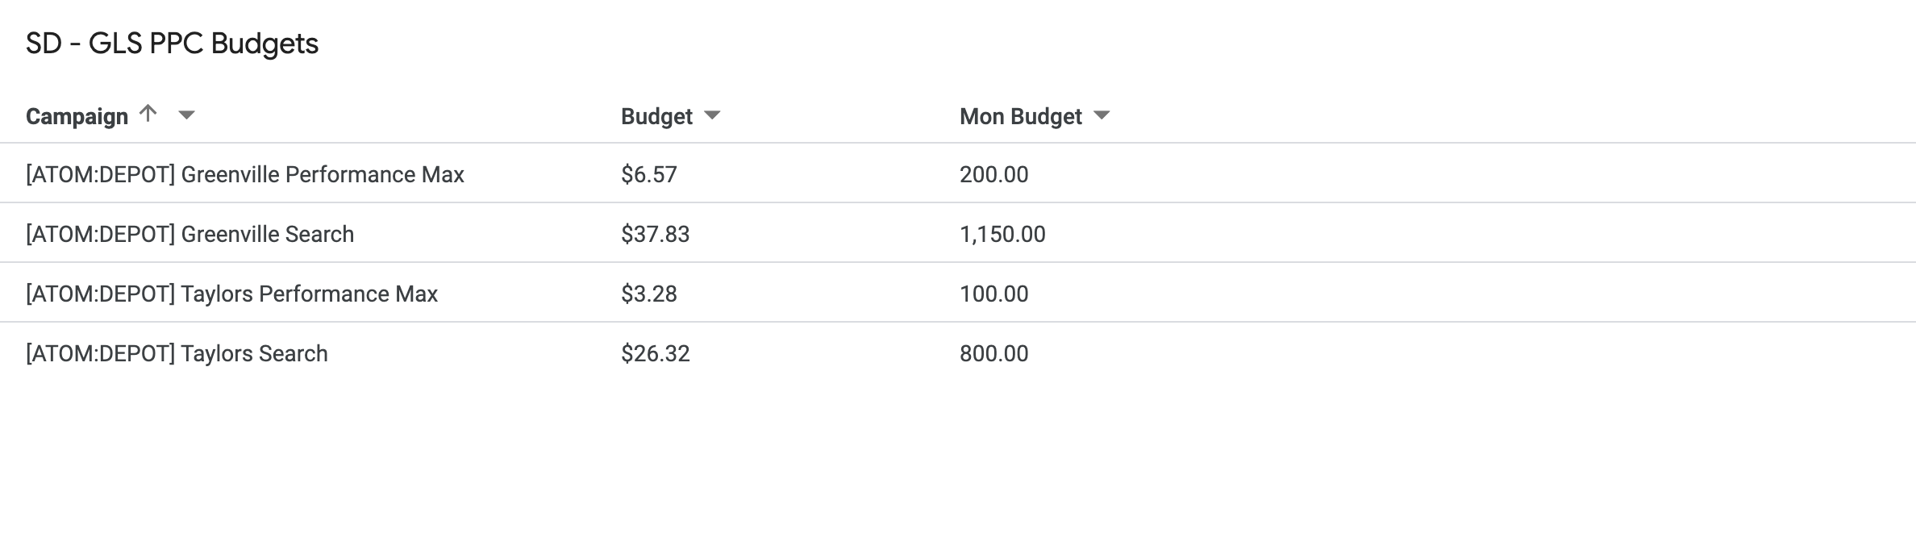Click the 200.00 Mon Budget value
The width and height of the screenshot is (1916, 542).
click(993, 174)
